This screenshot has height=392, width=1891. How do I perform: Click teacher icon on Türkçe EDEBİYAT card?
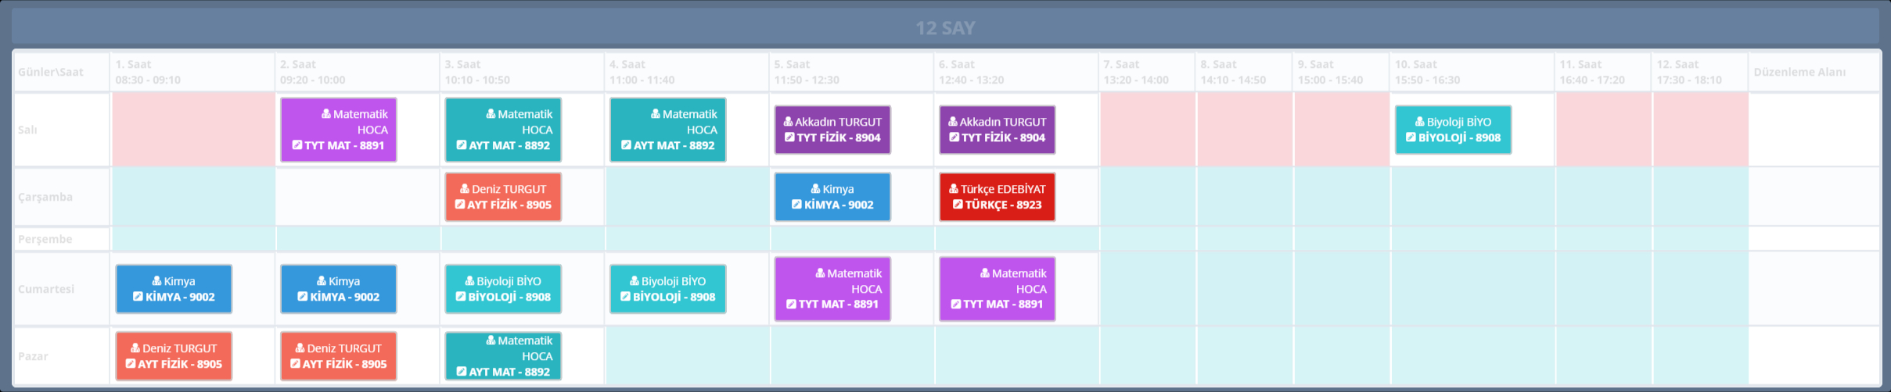click(954, 189)
